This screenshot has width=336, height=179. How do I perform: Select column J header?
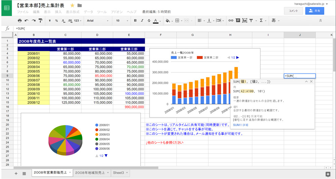click(x=300, y=35)
